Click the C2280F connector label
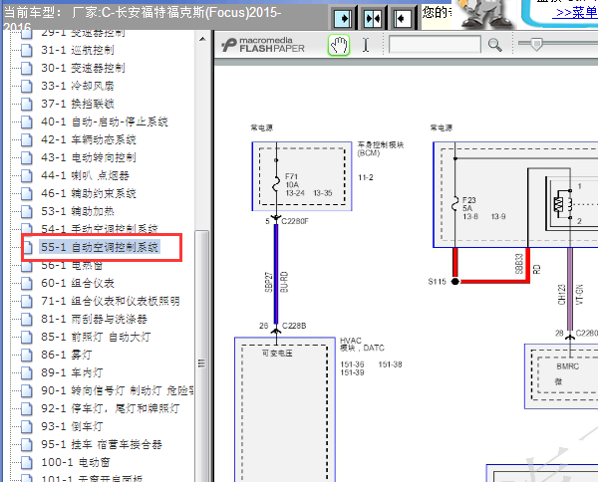Screen dimensions: 598x482 click(295, 221)
